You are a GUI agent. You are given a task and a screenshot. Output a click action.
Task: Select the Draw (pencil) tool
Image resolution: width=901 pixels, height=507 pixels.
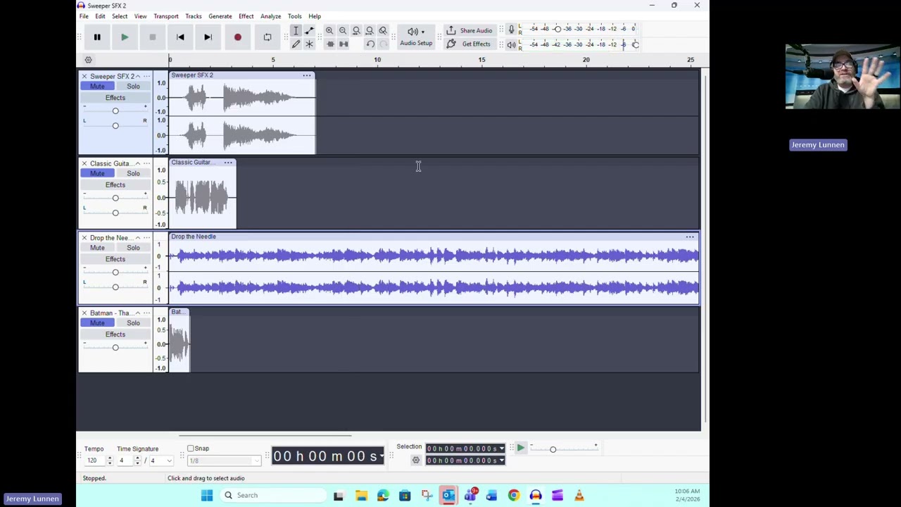(296, 44)
